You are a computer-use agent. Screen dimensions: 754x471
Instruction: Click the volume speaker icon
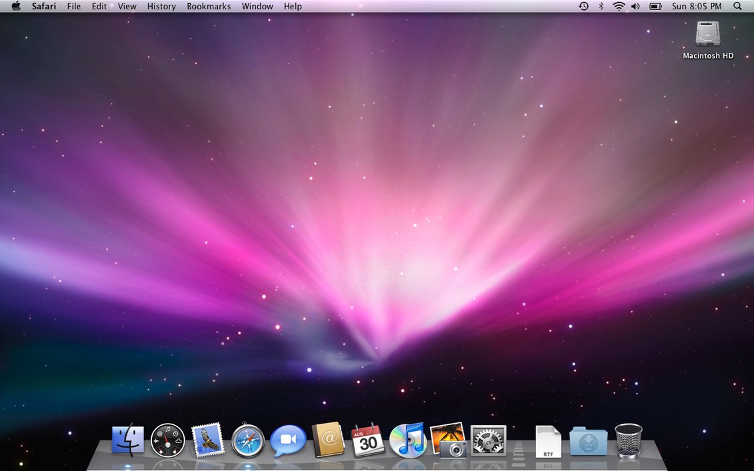[x=636, y=6]
